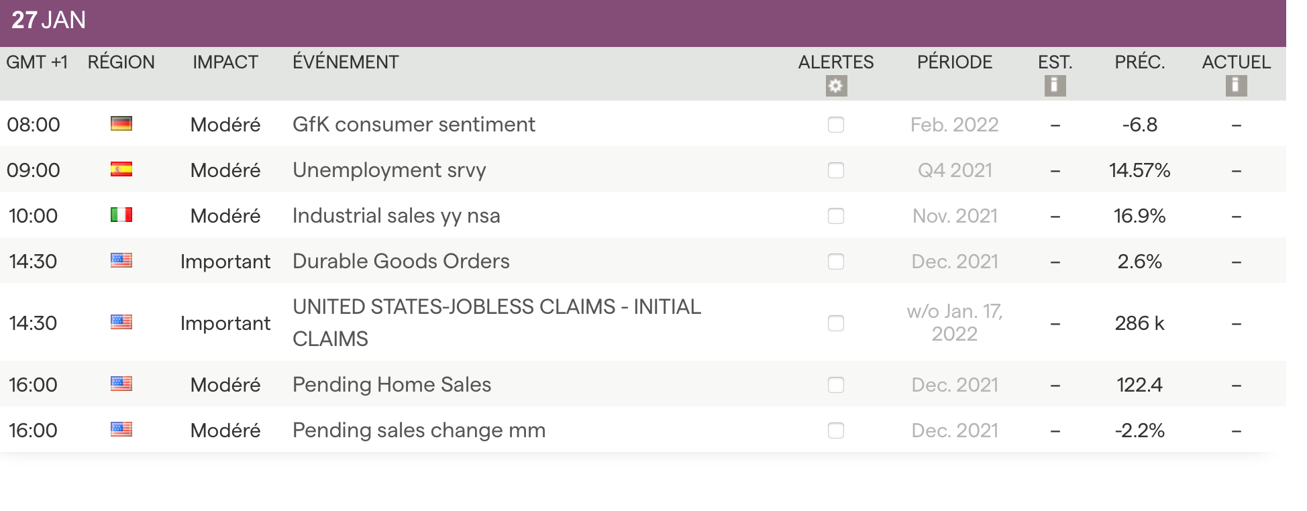Enable alert for GfK consumer sentiment

(x=836, y=125)
